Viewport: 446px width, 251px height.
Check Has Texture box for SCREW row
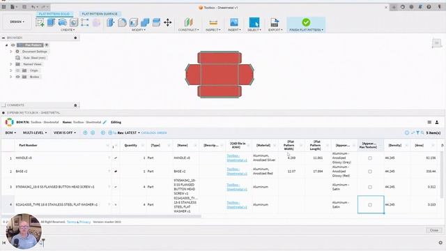[370, 187]
